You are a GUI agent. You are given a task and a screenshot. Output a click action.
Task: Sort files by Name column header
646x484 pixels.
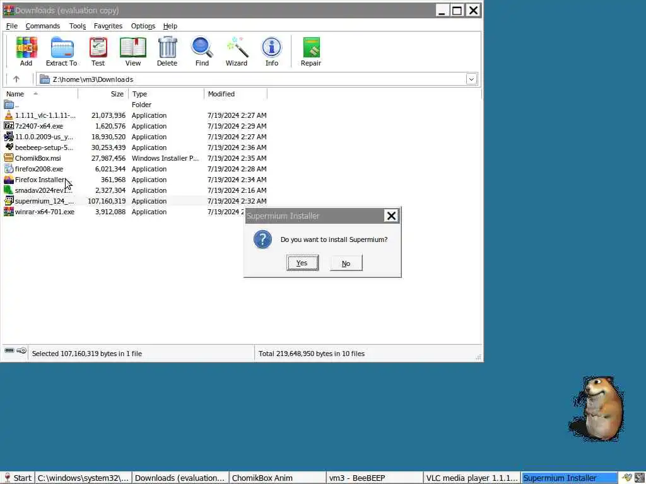pyautogui.click(x=40, y=94)
